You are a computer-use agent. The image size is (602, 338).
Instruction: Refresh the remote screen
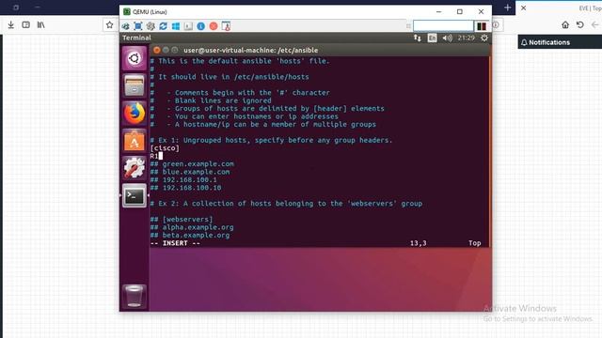pos(163,26)
